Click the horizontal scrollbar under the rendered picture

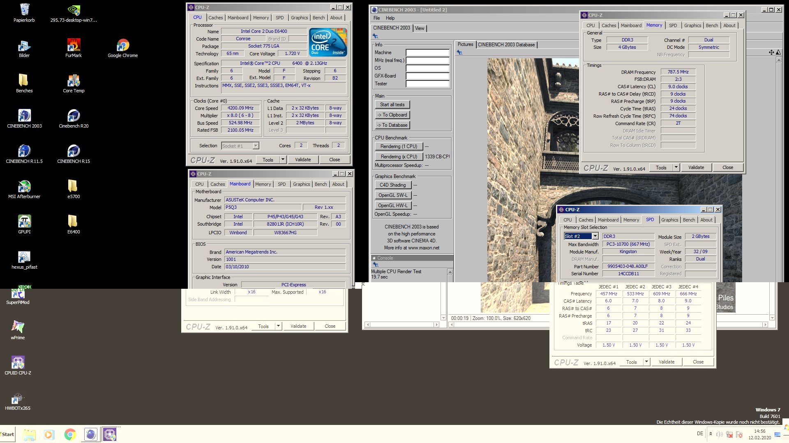pos(608,324)
